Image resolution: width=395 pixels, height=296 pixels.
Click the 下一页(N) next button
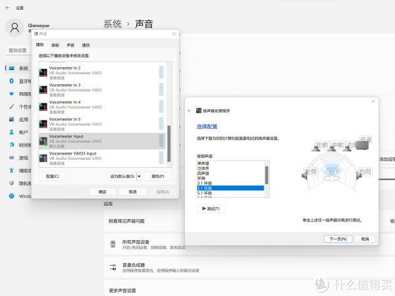tap(336, 239)
